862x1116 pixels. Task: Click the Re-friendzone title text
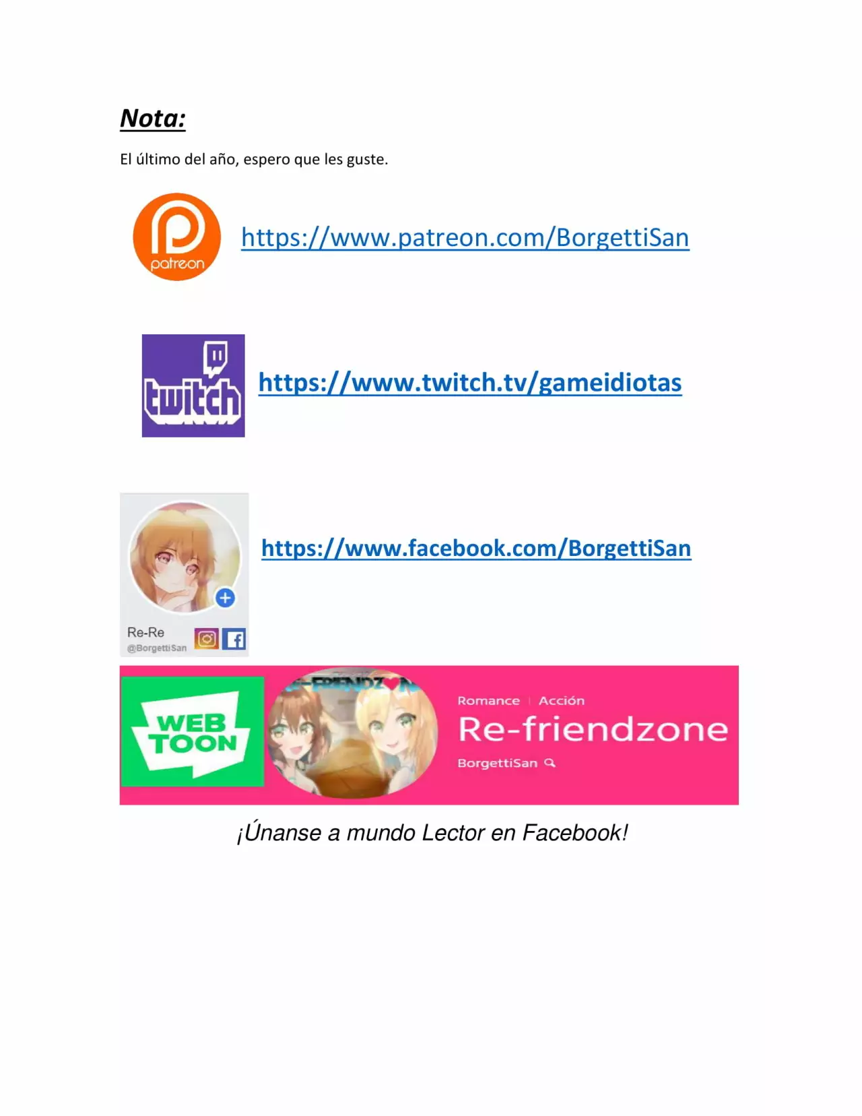(593, 730)
